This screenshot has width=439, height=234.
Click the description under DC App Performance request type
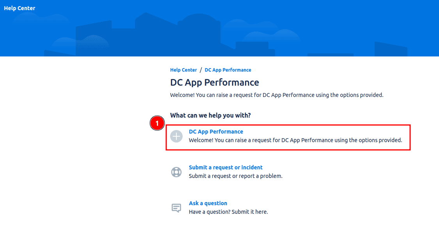tap(295, 140)
